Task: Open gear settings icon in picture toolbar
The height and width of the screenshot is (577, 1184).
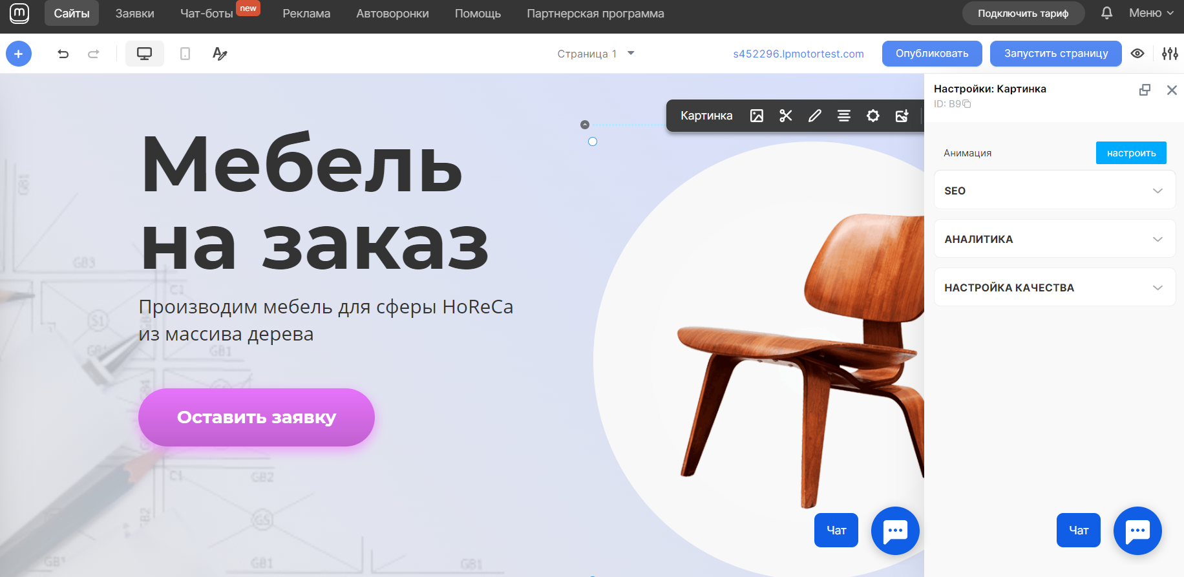Action: [873, 116]
